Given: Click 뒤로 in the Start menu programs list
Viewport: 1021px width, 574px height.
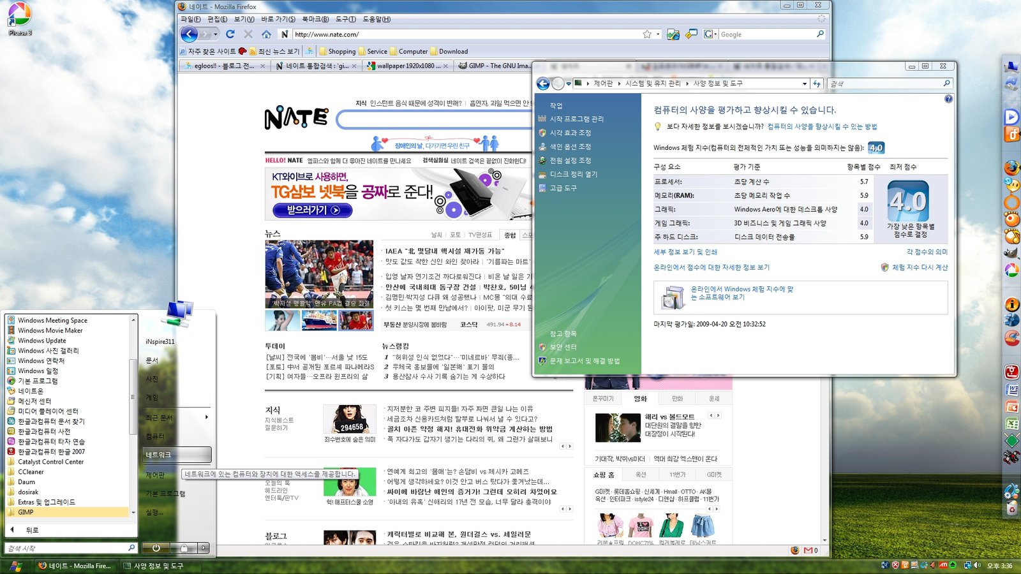Looking at the screenshot, I should [32, 530].
